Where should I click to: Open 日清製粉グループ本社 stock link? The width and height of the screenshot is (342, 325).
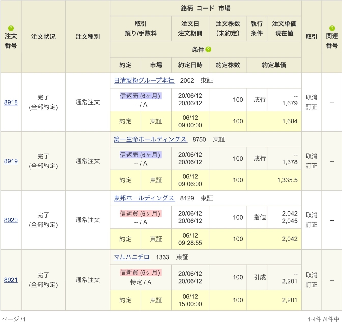tap(144, 81)
